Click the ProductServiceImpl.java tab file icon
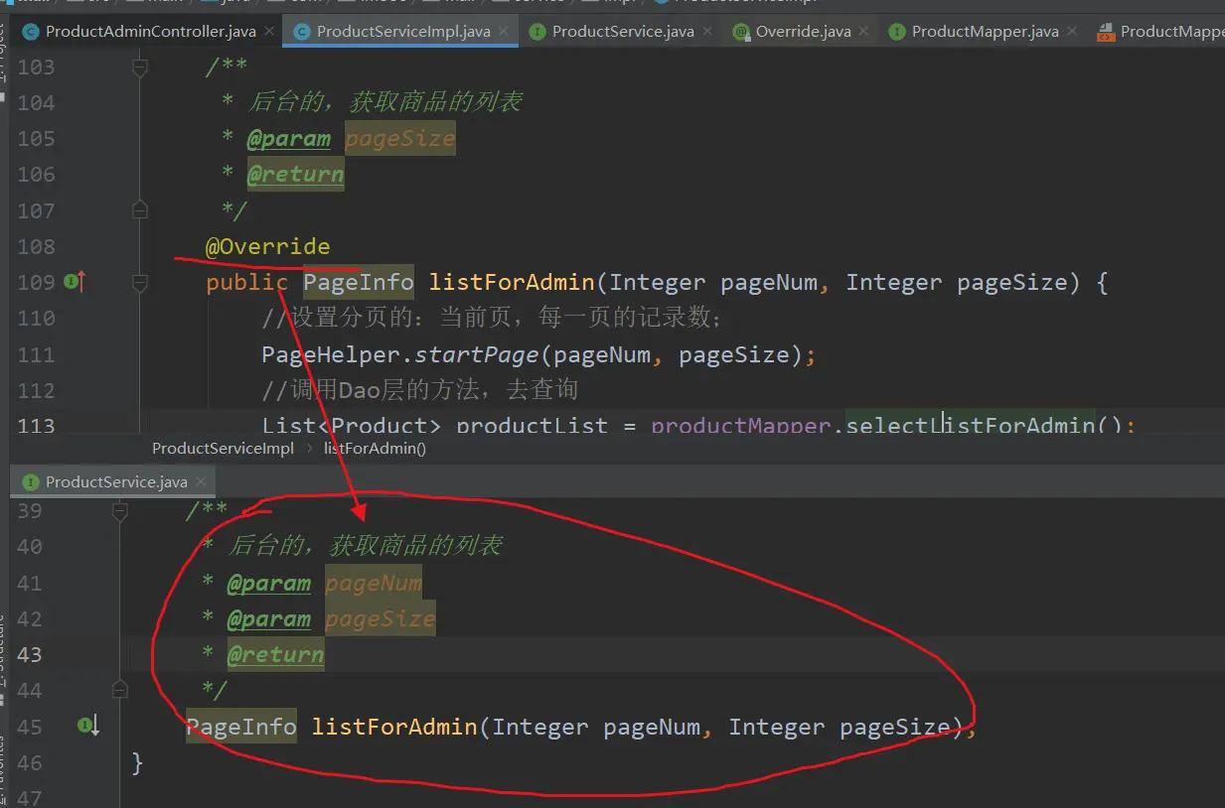Image resolution: width=1225 pixels, height=808 pixels. point(300,32)
